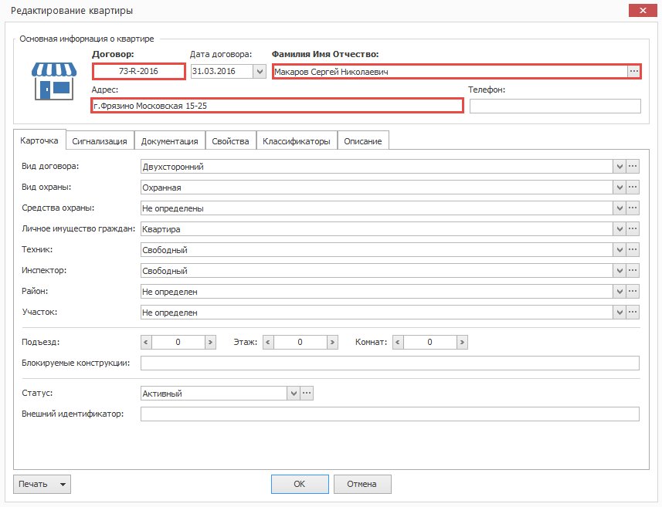Expand the Район dropdown
The width and height of the screenshot is (662, 507).
pos(620,291)
